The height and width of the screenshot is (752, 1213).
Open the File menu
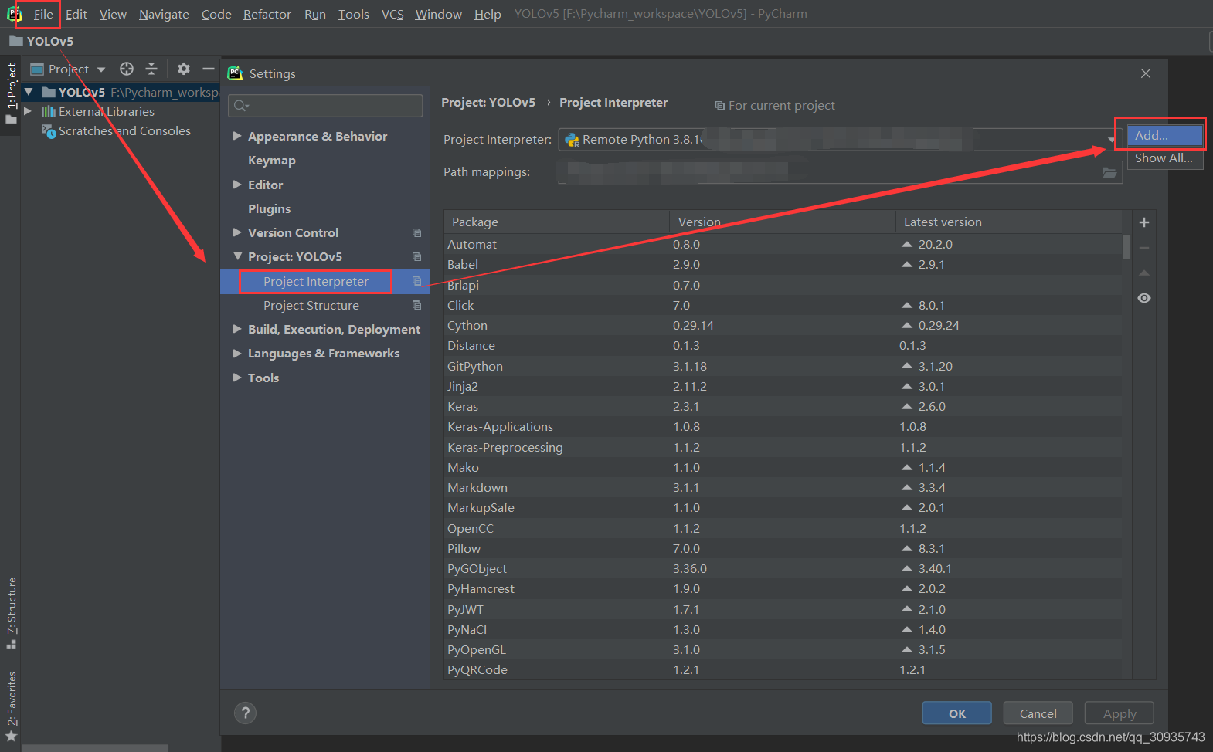(x=43, y=14)
